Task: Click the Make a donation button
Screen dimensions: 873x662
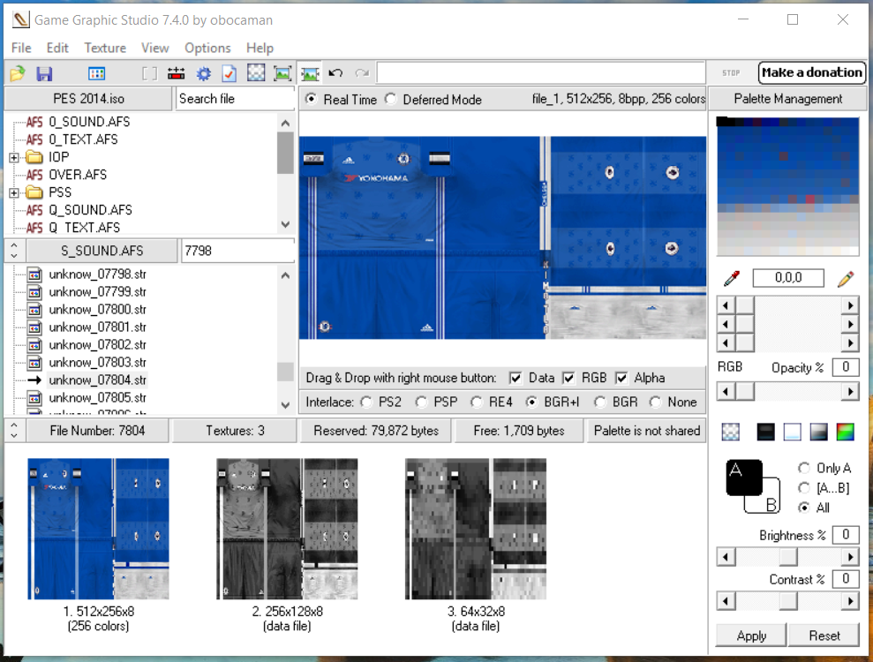Action: point(812,72)
